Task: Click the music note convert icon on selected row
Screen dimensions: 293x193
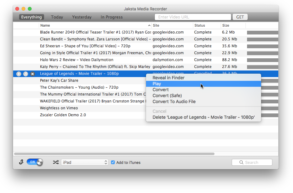Action: [x=26, y=74]
